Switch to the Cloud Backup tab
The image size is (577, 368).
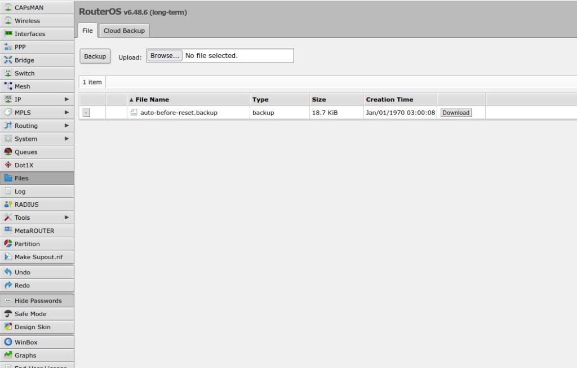tap(124, 30)
